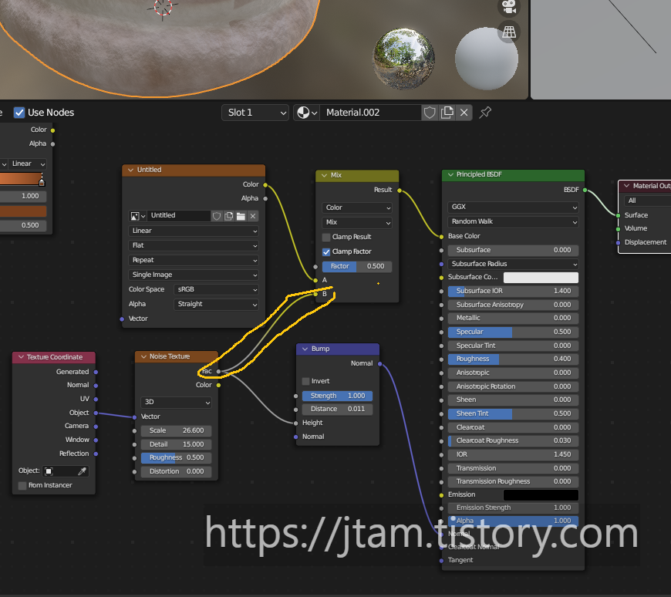Click the image fake user shield in Untitled node
This screenshot has width=671, height=597.
click(x=217, y=216)
